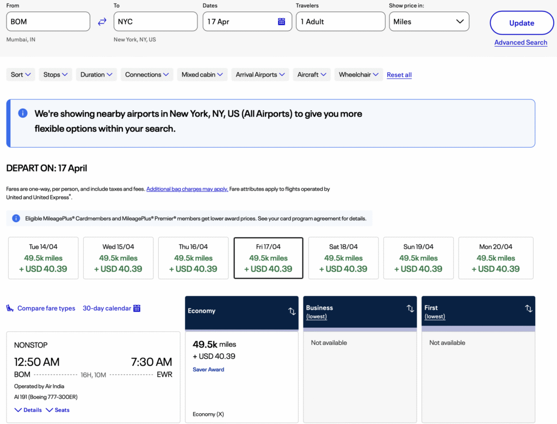Select the Sat 18/04 date tab
Viewport: 557px width, 424px height.
pos(343,258)
